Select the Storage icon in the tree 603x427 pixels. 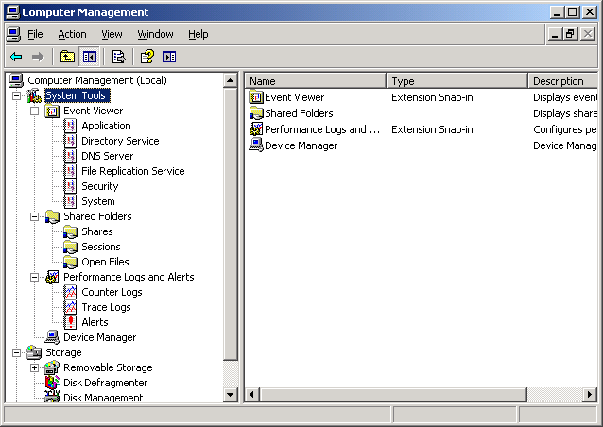tap(34, 352)
